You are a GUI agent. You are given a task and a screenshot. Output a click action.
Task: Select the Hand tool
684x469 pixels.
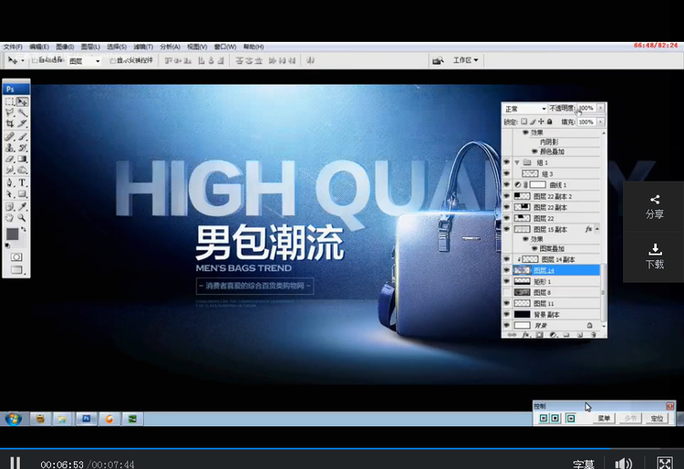point(10,218)
